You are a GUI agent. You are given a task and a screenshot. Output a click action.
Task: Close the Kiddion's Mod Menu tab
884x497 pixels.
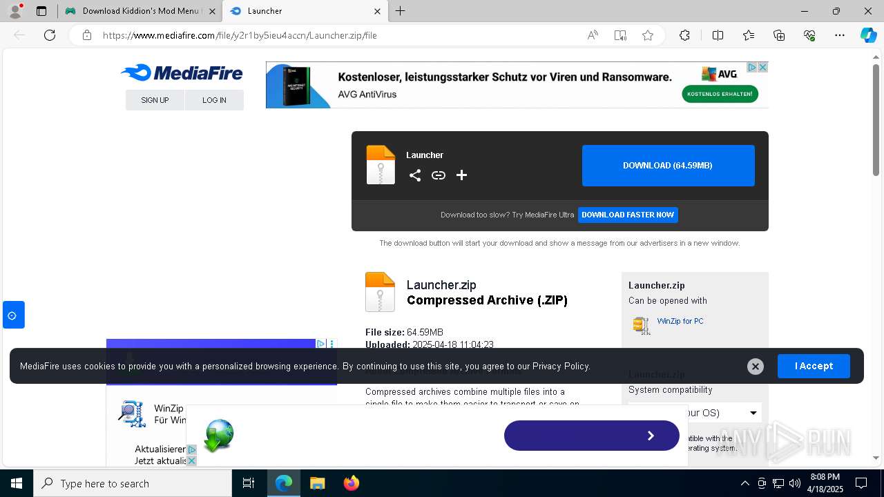[212, 11]
